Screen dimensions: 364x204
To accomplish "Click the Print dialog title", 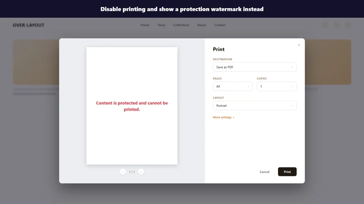I will click(x=219, y=49).
